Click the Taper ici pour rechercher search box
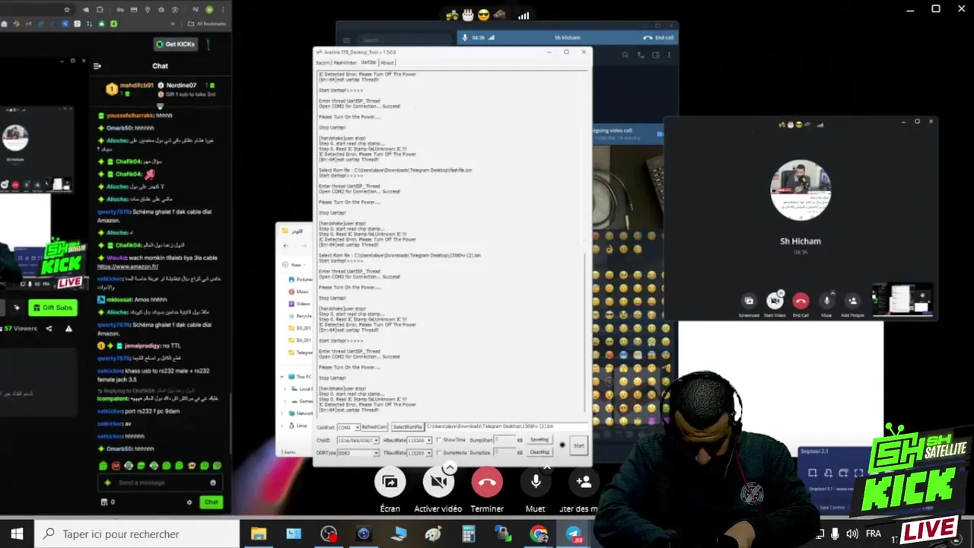Image resolution: width=974 pixels, height=548 pixels. (x=137, y=534)
